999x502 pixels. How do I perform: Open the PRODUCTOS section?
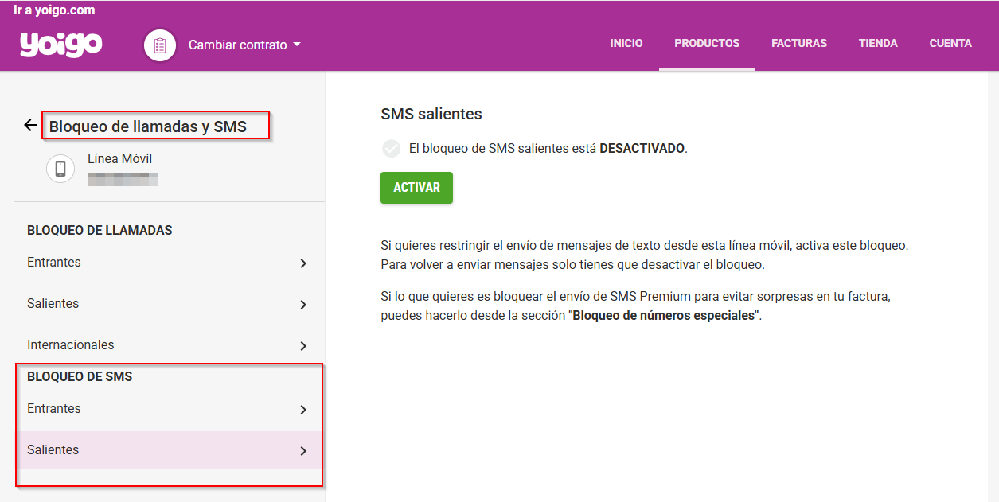point(707,43)
